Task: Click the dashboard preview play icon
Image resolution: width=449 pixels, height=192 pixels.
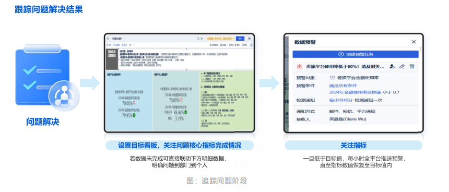Action: click(x=202, y=38)
